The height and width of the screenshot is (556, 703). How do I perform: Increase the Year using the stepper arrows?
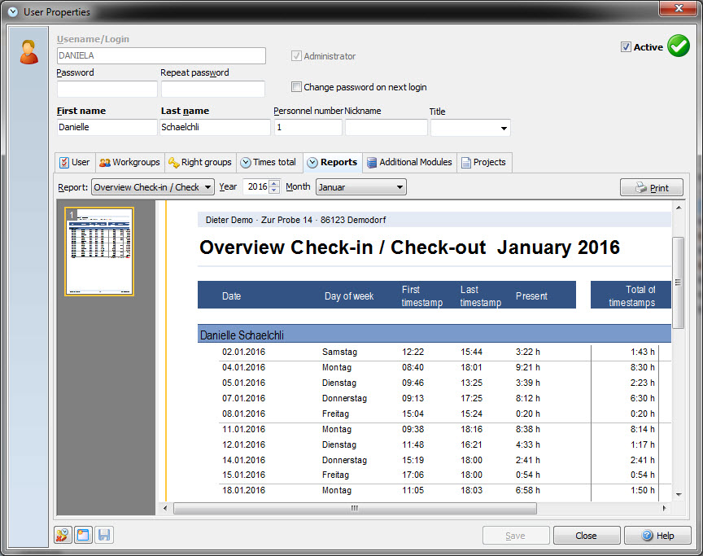pos(274,182)
